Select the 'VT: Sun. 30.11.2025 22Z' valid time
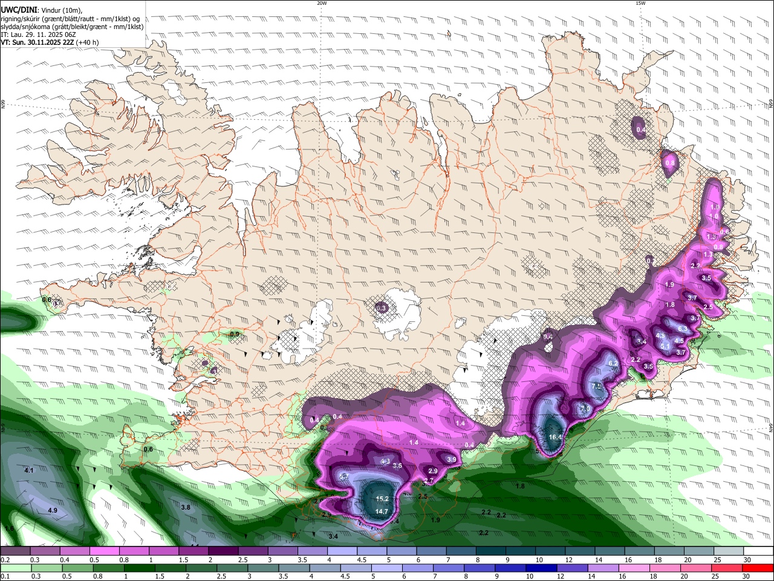 37,42
